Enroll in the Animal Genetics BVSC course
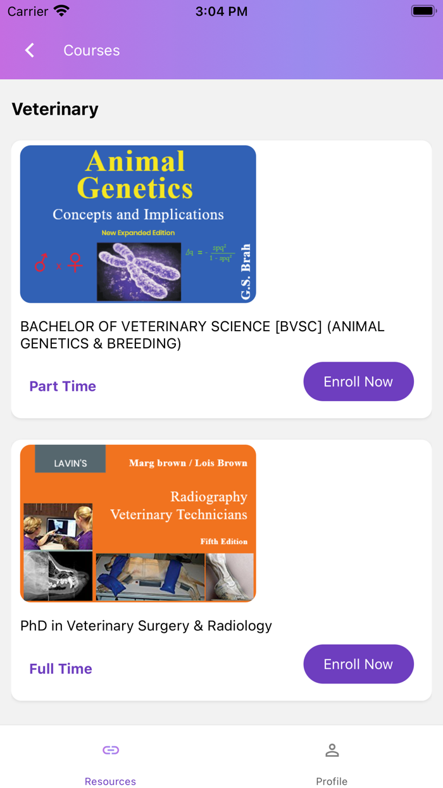Image resolution: width=443 pixels, height=788 pixels. (x=358, y=381)
